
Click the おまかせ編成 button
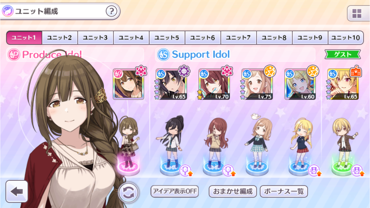(233, 191)
